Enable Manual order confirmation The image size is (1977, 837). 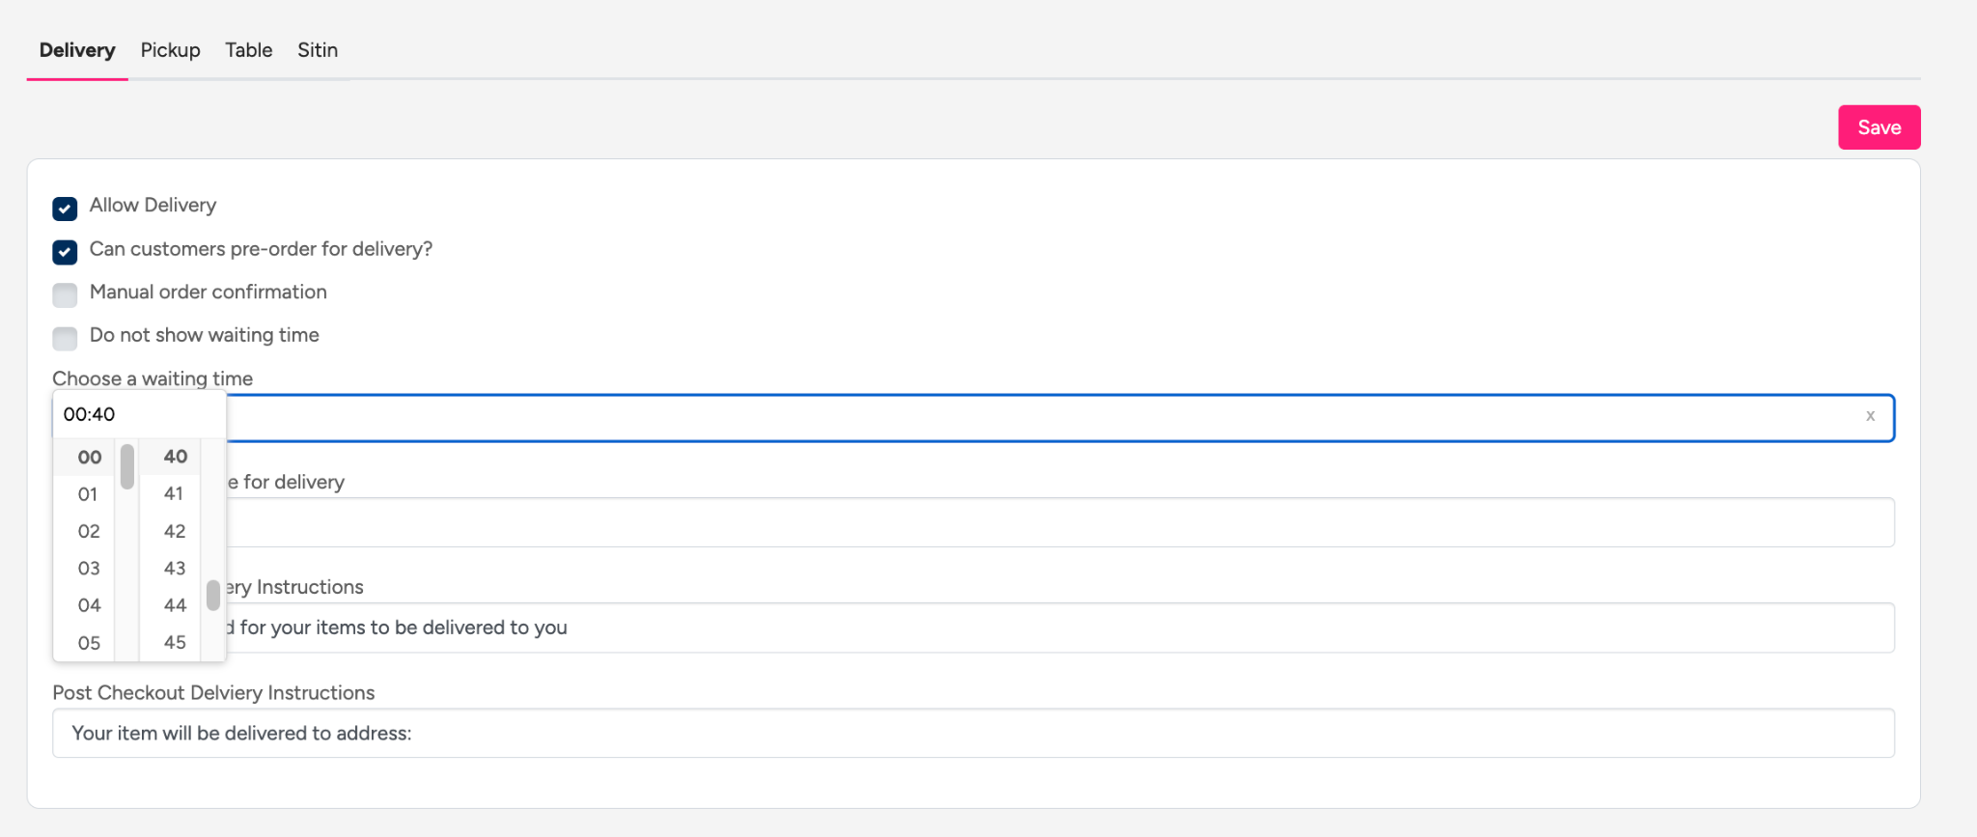pos(65,294)
